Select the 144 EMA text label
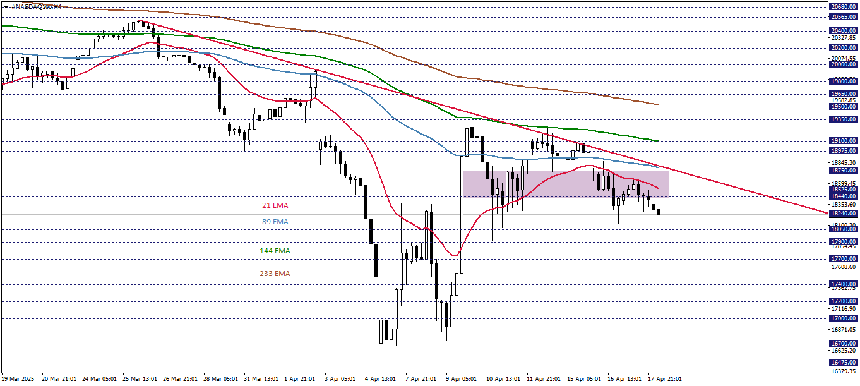Viewport: 860px width, 386px height. coord(275,251)
